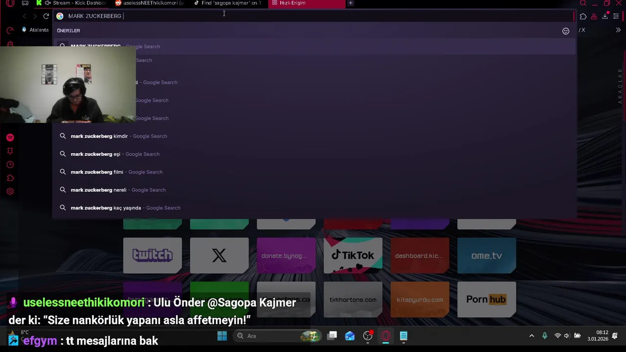626x352 pixels.
Task: Switch to the Find 'sagopa kajmer' TikTok tab
Action: [227, 3]
